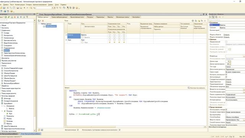Select the НаборДанных1 item in the data set tree
This screenshot has width=245, height=138.
pos(51,26)
